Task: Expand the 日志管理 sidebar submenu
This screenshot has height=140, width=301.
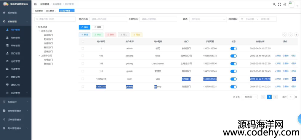Action: pyautogui.click(x=16, y=93)
